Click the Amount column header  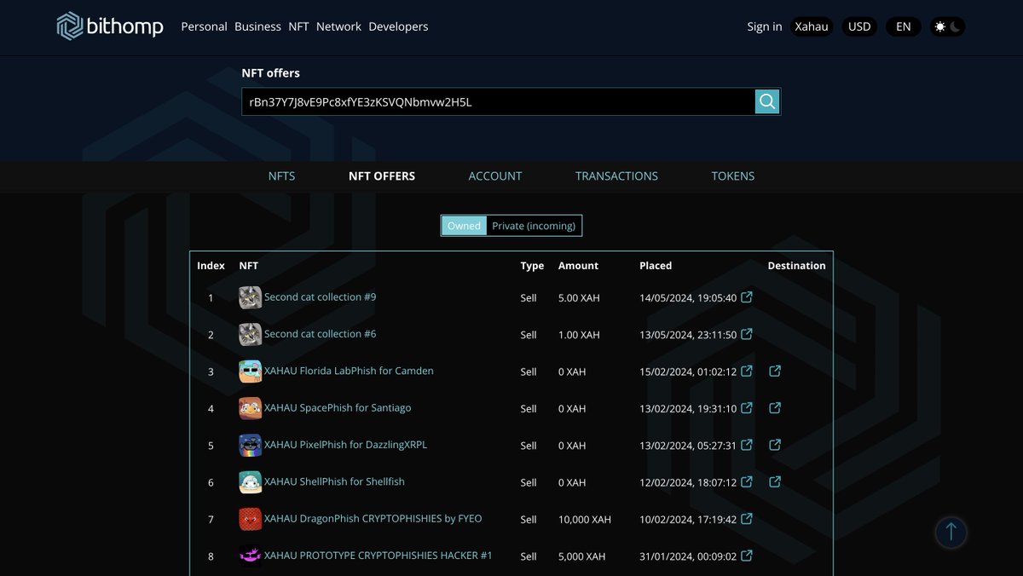(578, 266)
